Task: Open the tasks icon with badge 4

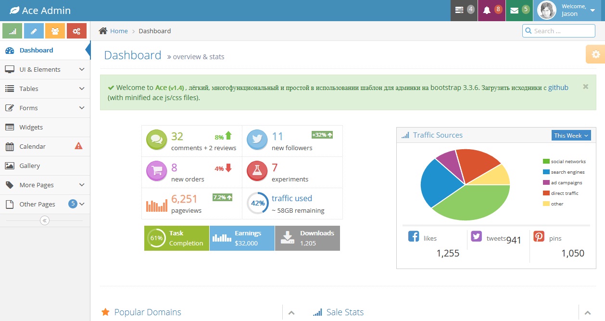Action: click(x=464, y=10)
